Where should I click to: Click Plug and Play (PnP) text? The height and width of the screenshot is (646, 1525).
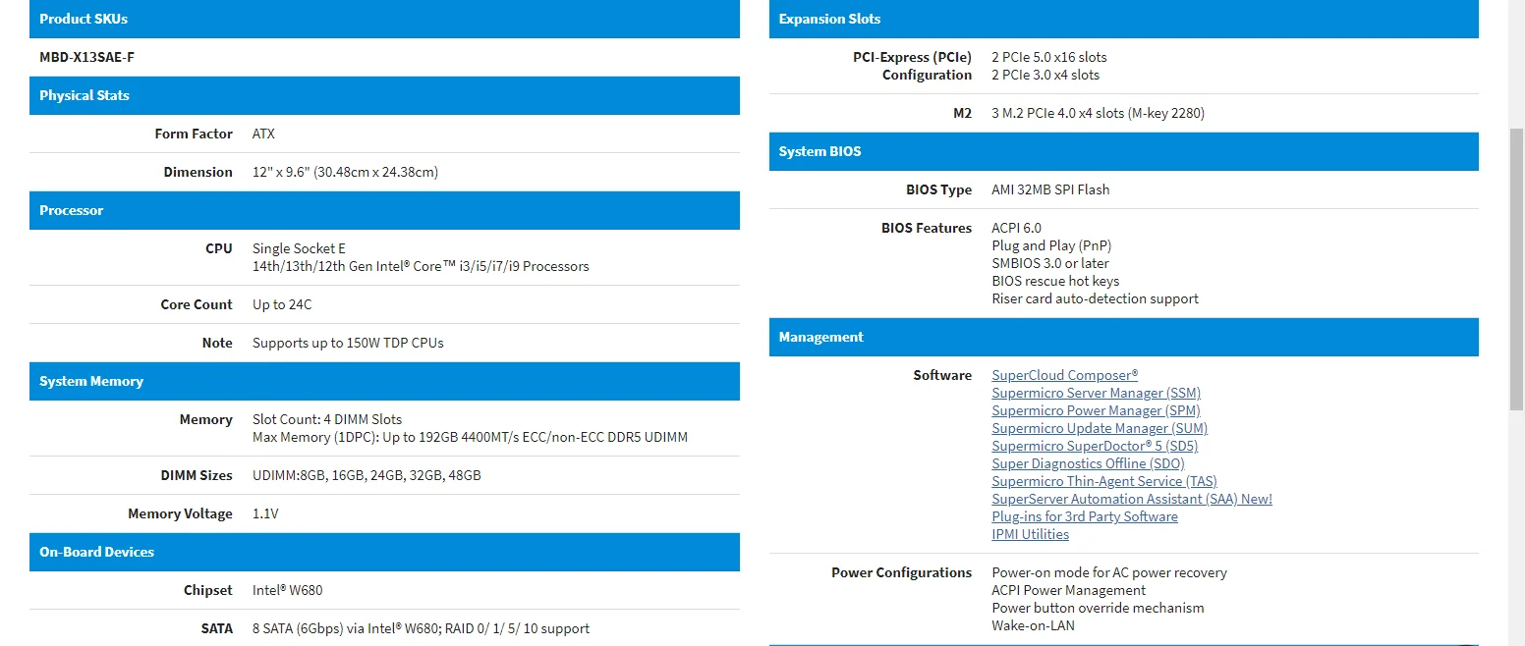1051,245
